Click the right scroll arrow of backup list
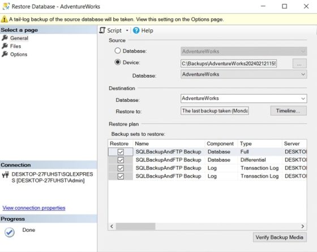Image resolution: width=317 pixels, height=252 pixels. 303,227
